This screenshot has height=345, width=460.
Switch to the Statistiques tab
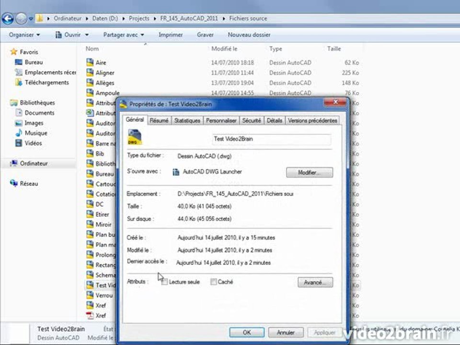click(x=187, y=121)
